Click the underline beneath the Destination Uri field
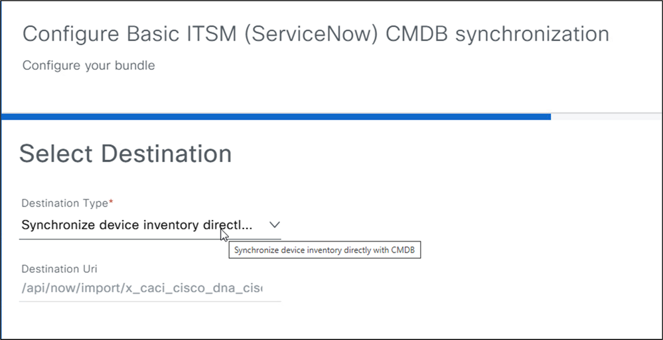 pos(149,301)
